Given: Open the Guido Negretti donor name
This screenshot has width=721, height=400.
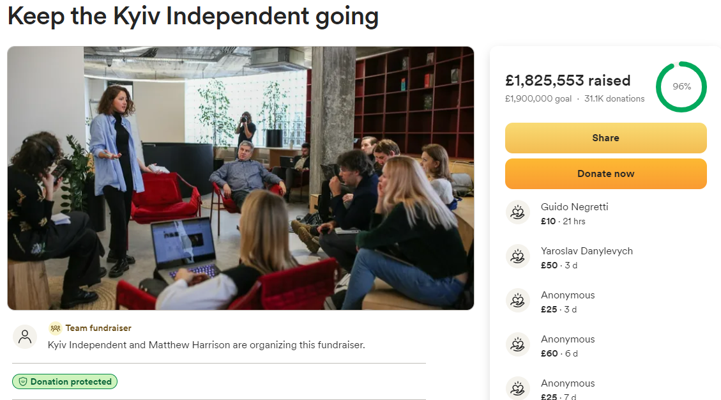Looking at the screenshot, I should coord(574,207).
